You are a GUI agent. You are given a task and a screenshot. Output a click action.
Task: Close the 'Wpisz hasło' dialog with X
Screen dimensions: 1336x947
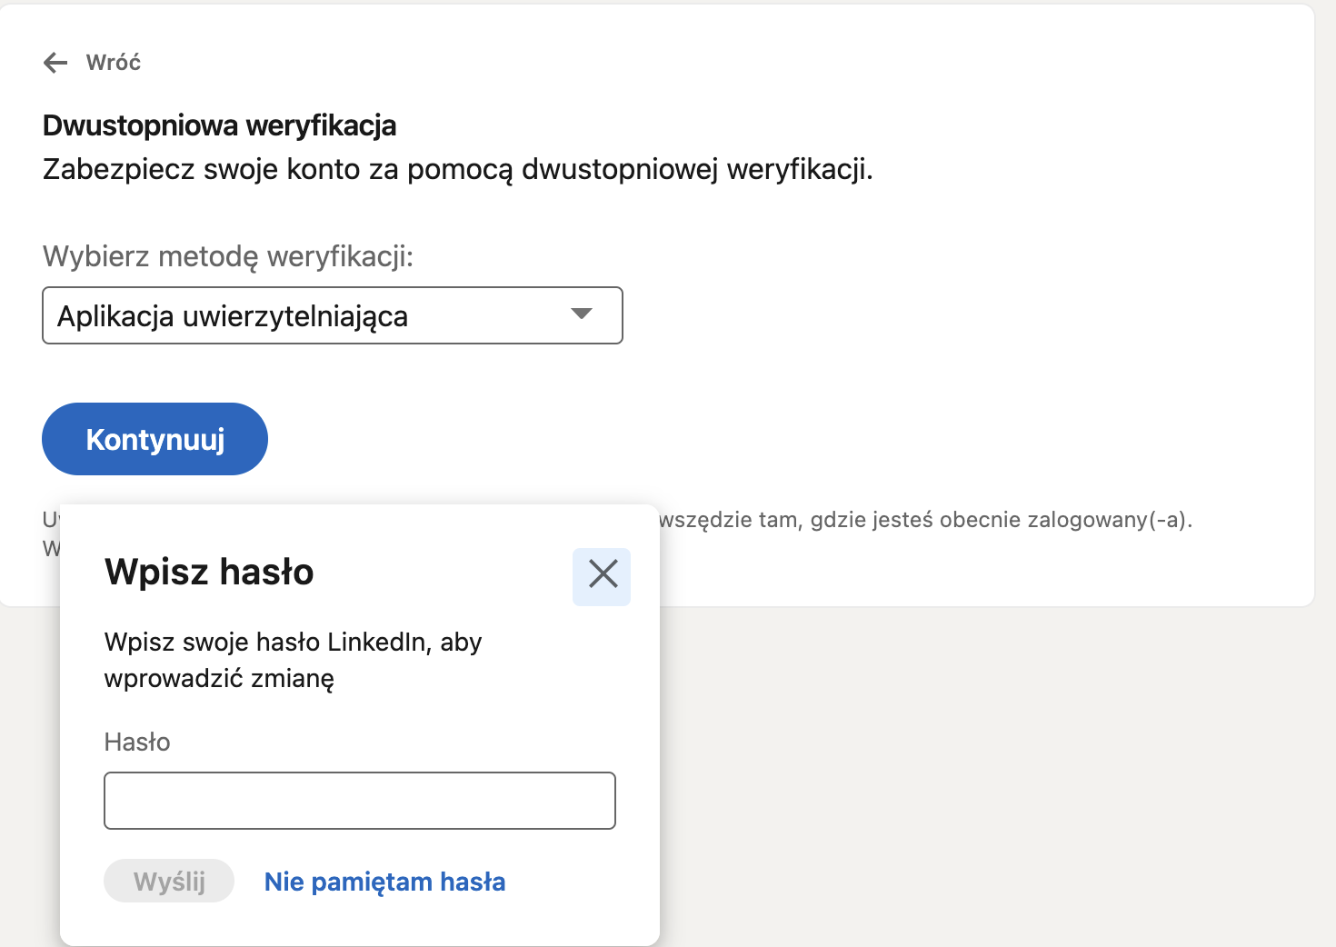coord(602,576)
